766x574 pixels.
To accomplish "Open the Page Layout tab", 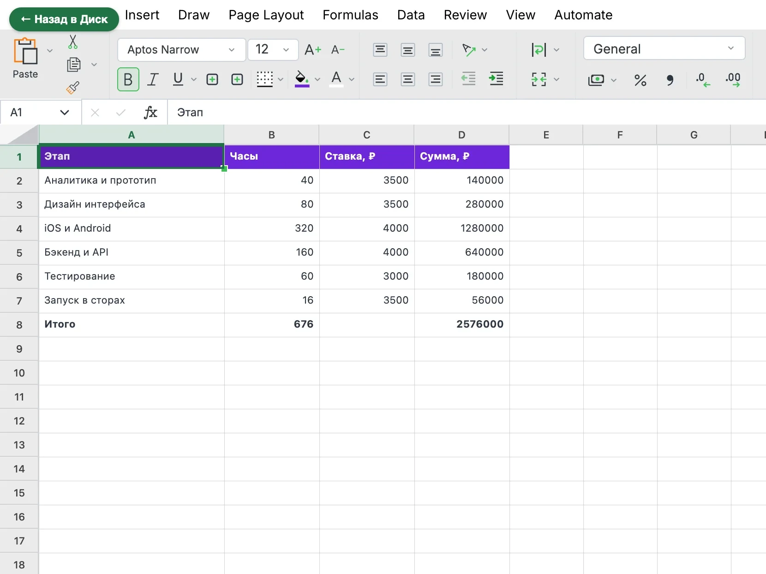I will [266, 15].
